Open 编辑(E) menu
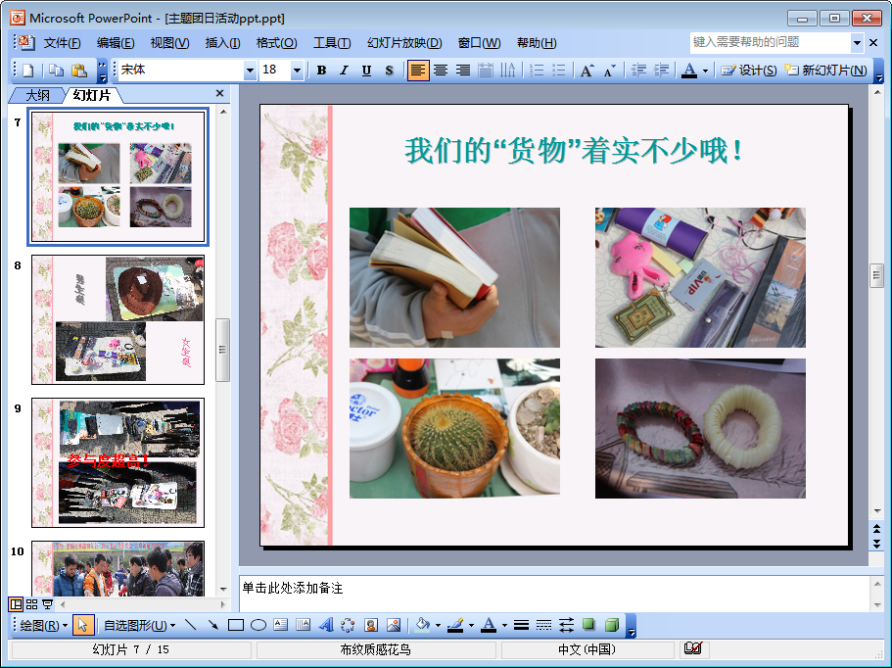 click(116, 43)
